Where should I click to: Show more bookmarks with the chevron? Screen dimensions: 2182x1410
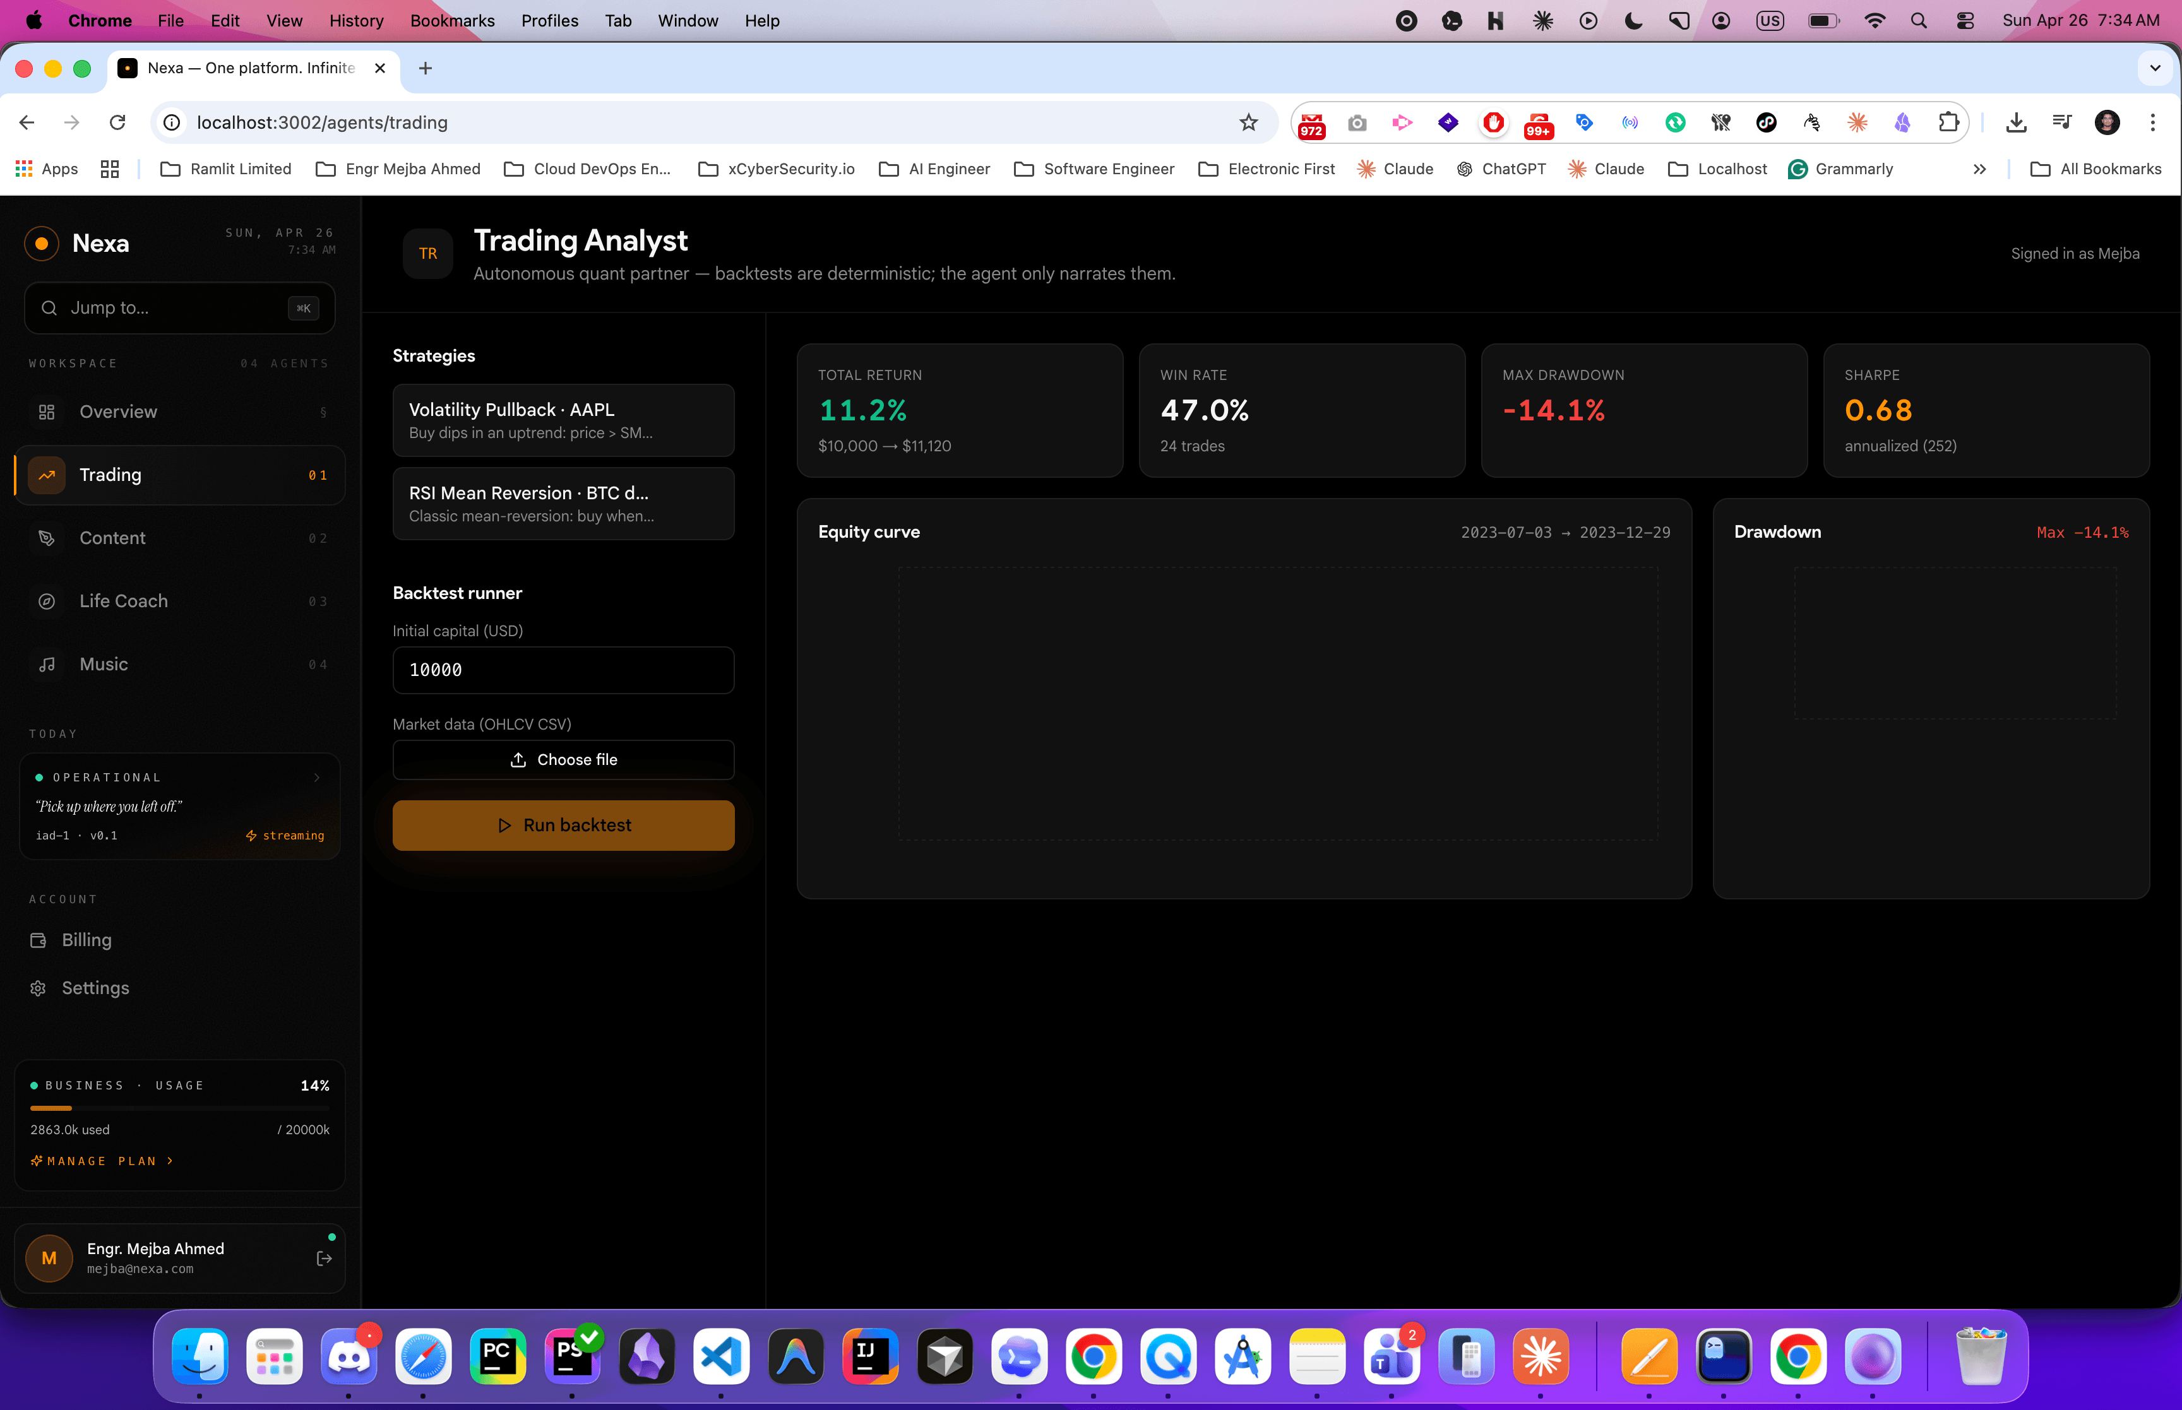1979,169
